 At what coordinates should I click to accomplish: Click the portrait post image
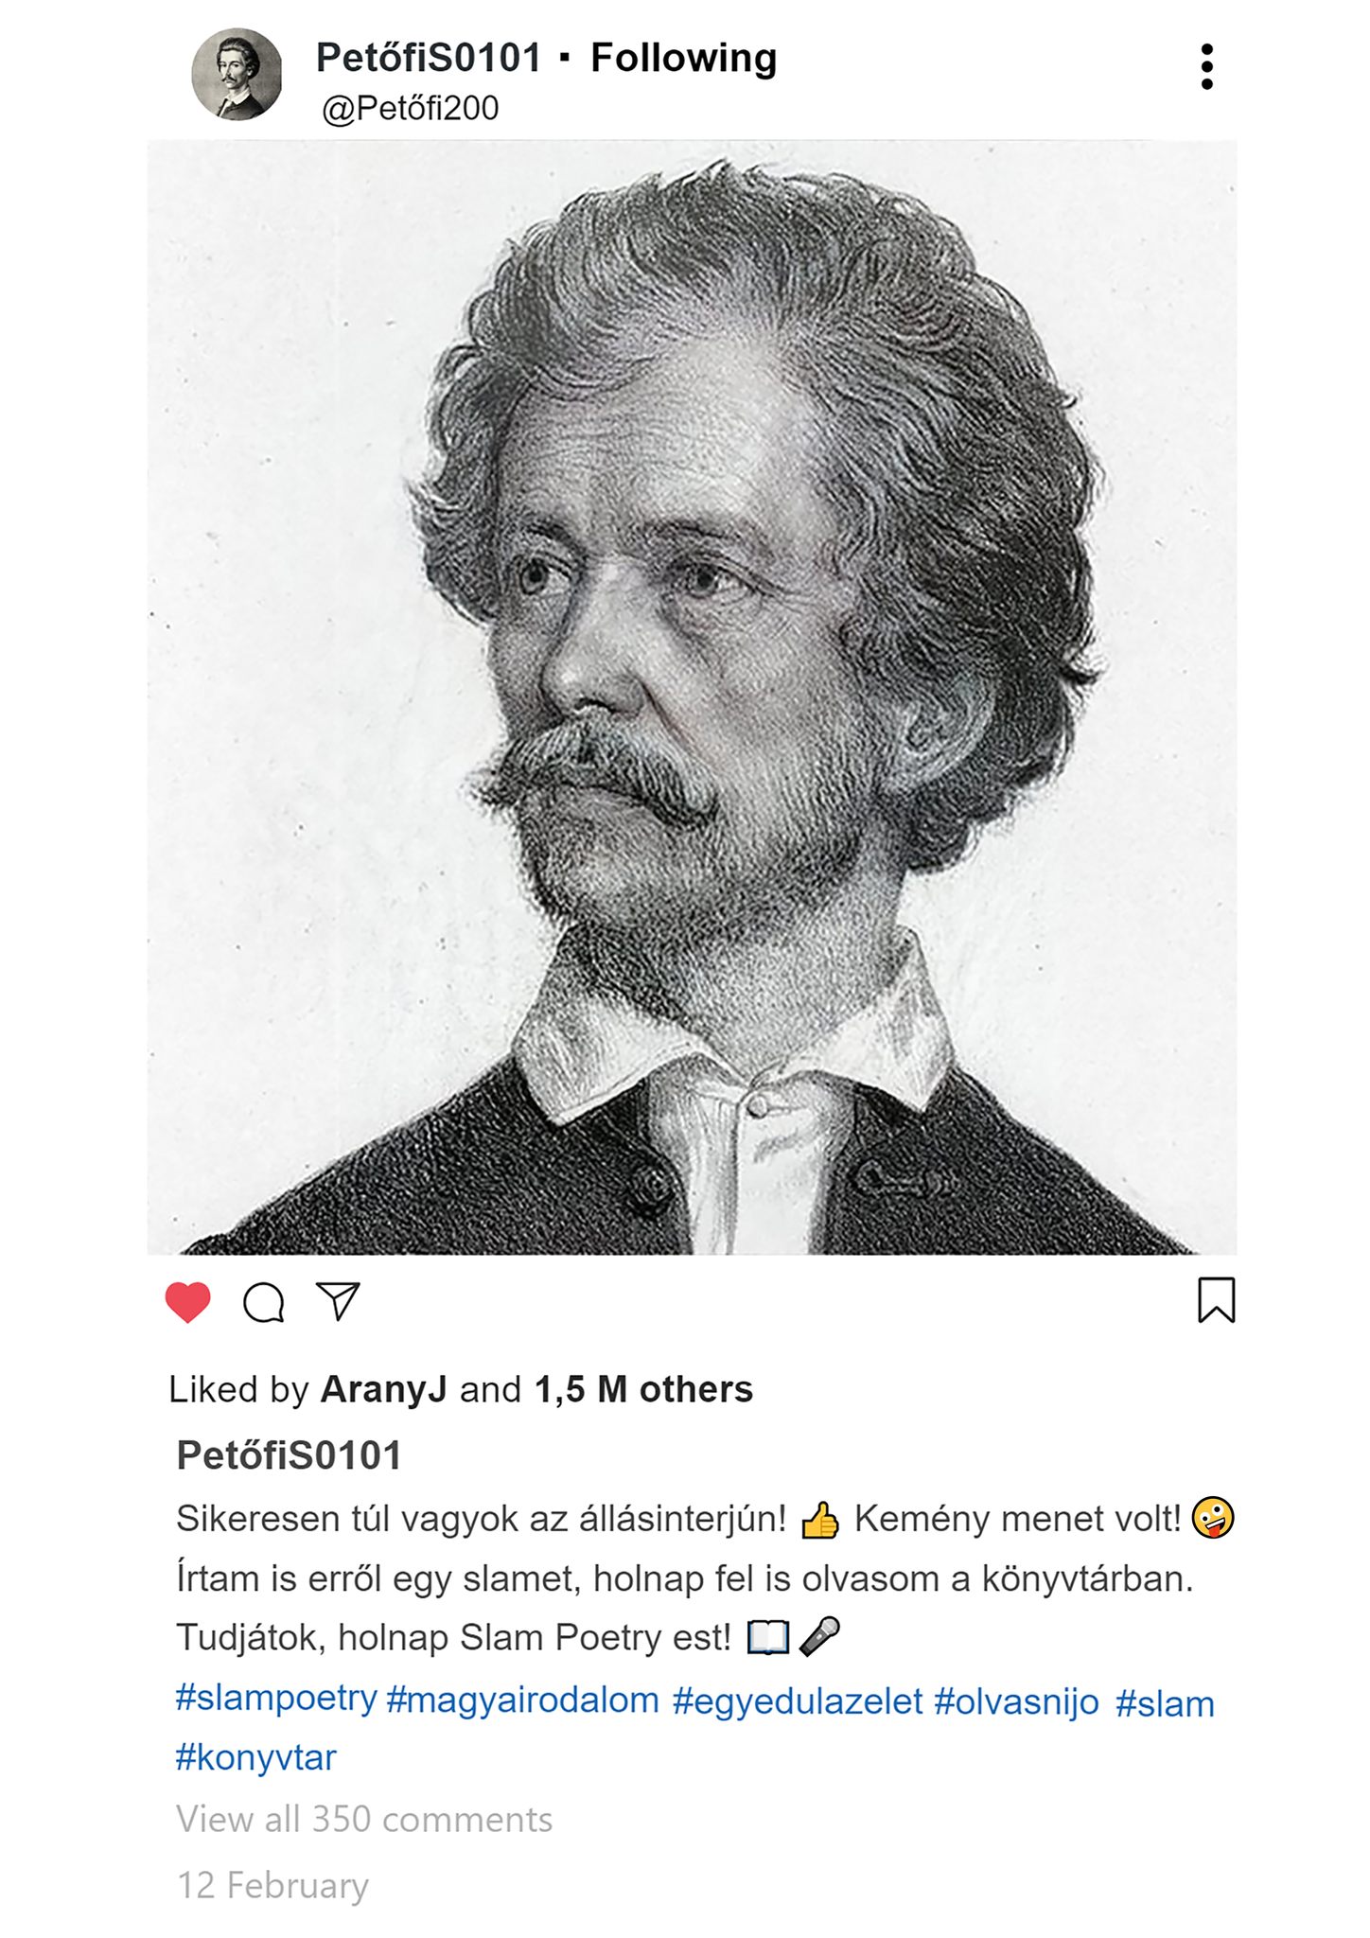point(692,697)
